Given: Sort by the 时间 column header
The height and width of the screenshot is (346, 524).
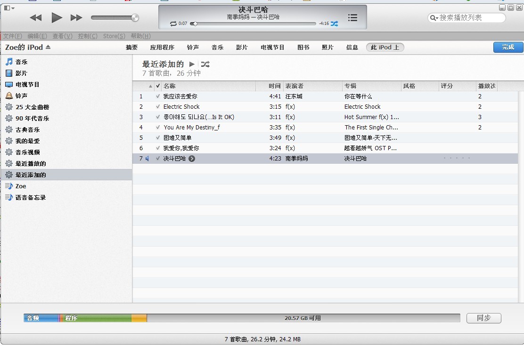Looking at the screenshot, I should tap(270, 86).
